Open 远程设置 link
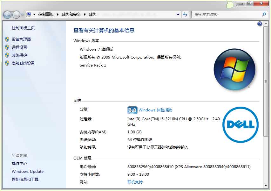This screenshot has width=271, height=191. coord(19,47)
